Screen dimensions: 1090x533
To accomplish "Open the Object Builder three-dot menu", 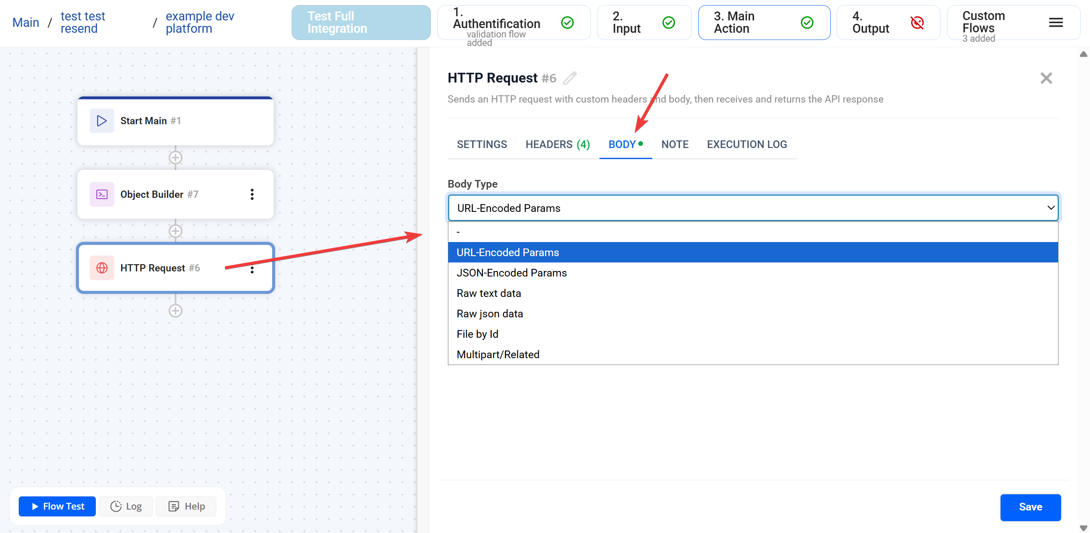I will tap(252, 194).
